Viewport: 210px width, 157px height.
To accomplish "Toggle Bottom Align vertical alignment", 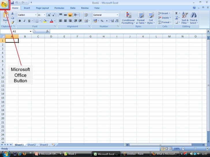I will pos(70,15).
